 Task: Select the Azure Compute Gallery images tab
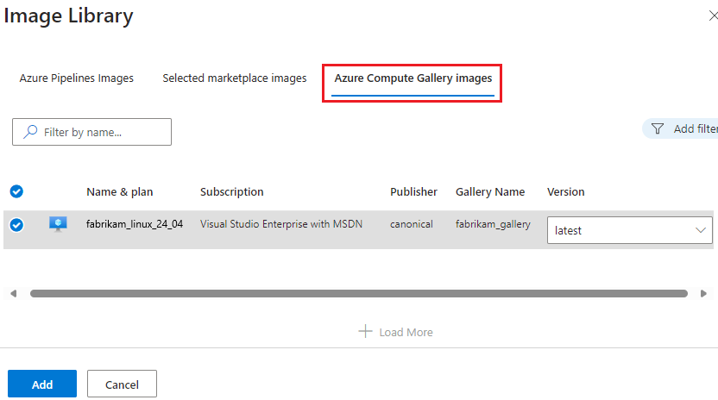click(x=413, y=78)
